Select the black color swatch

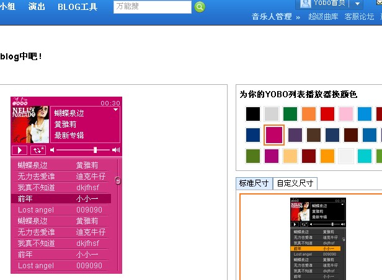(x=253, y=114)
